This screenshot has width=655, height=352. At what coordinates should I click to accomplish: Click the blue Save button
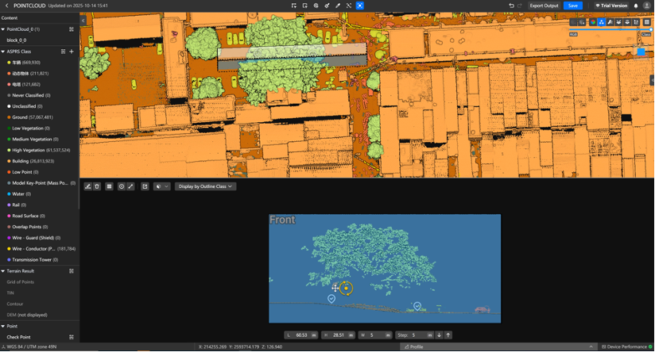[572, 6]
